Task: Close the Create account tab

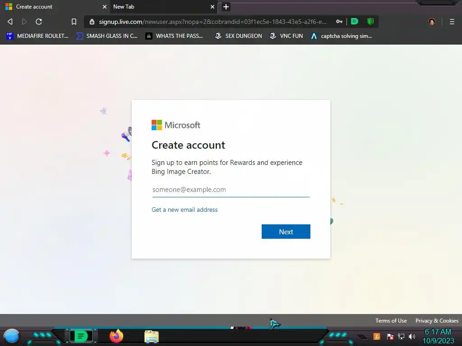Action: coord(104,7)
